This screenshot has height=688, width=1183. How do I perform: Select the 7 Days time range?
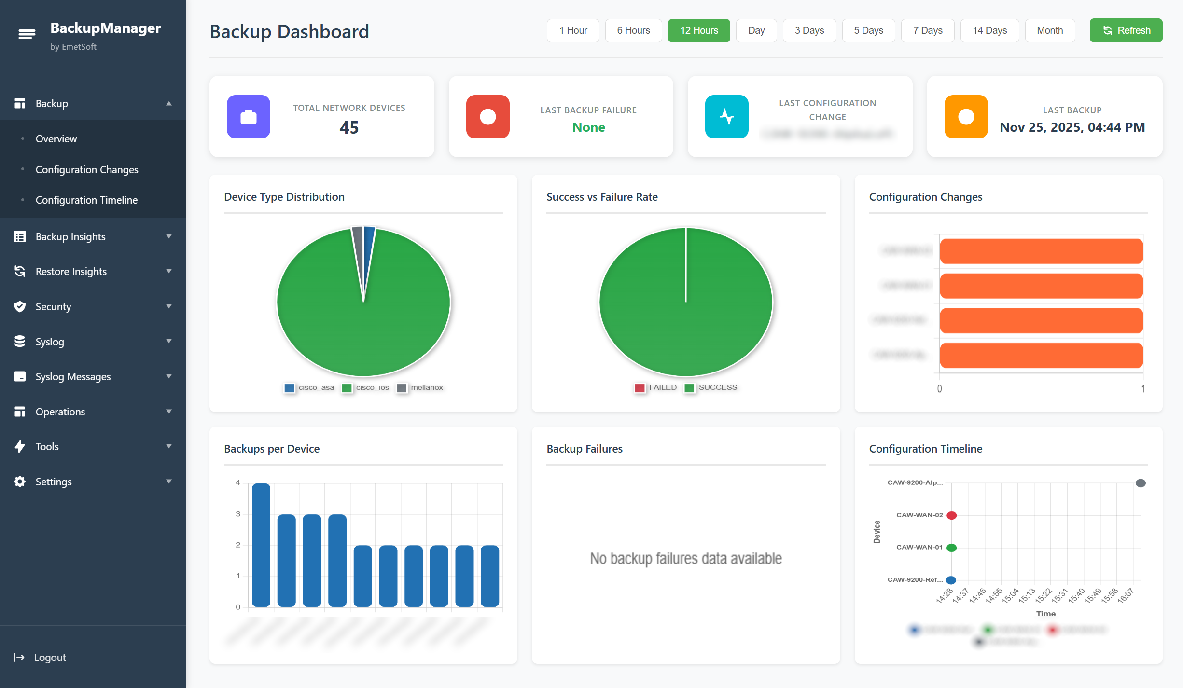928,30
